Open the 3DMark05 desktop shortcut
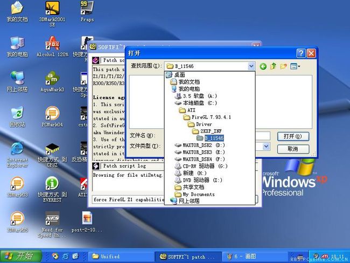350x263 pixels. coord(17,222)
